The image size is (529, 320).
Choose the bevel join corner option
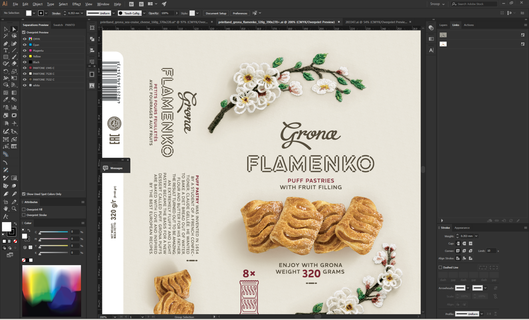470,251
